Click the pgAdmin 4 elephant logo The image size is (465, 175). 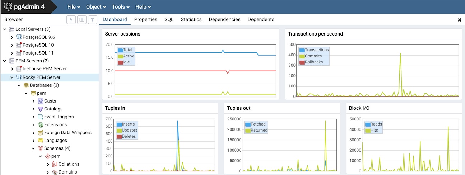coord(8,7)
